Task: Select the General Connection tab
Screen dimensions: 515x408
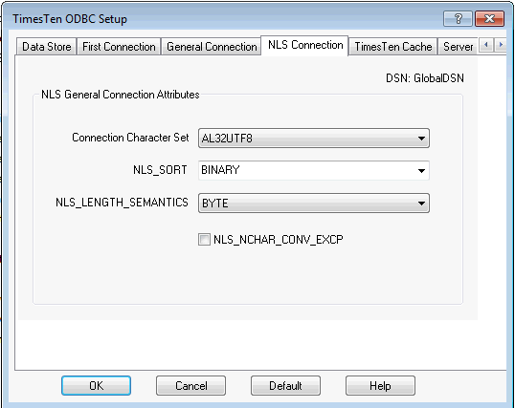Action: pos(212,47)
